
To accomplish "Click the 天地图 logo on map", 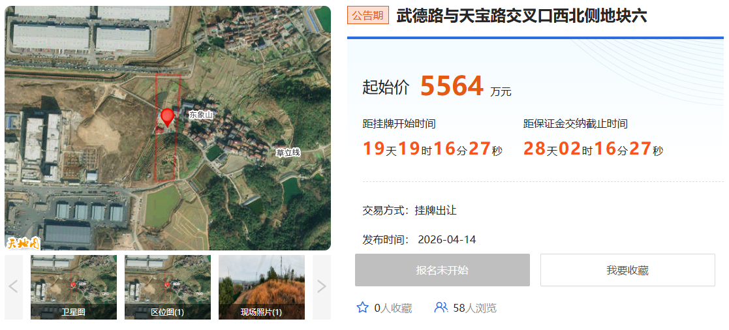I will pyautogui.click(x=23, y=243).
